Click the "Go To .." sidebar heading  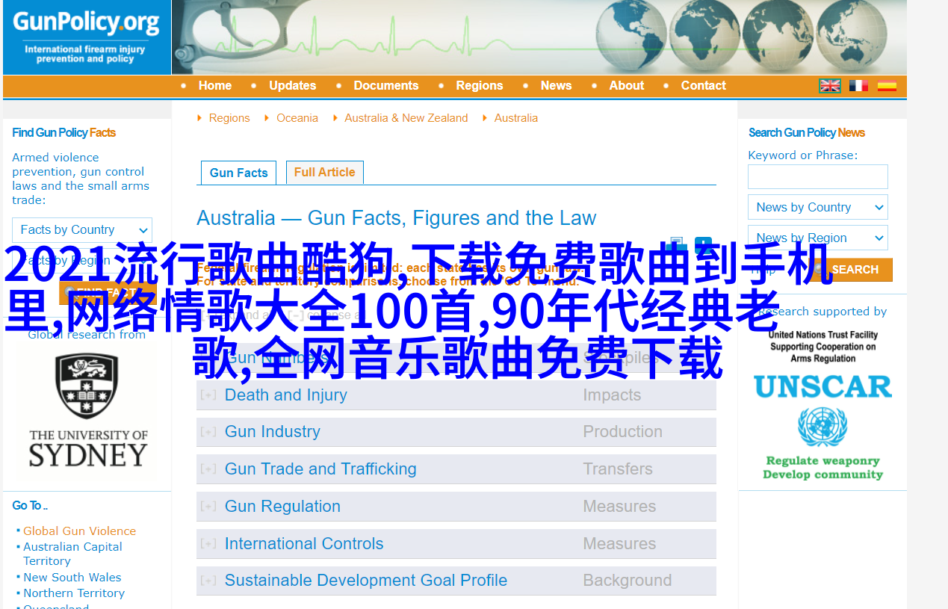pos(30,506)
